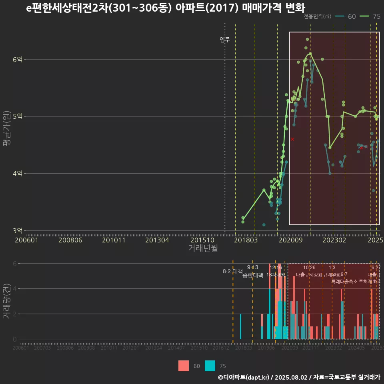
Task: Click the pink 60 swatch in bottom legend
Action: tap(184, 366)
